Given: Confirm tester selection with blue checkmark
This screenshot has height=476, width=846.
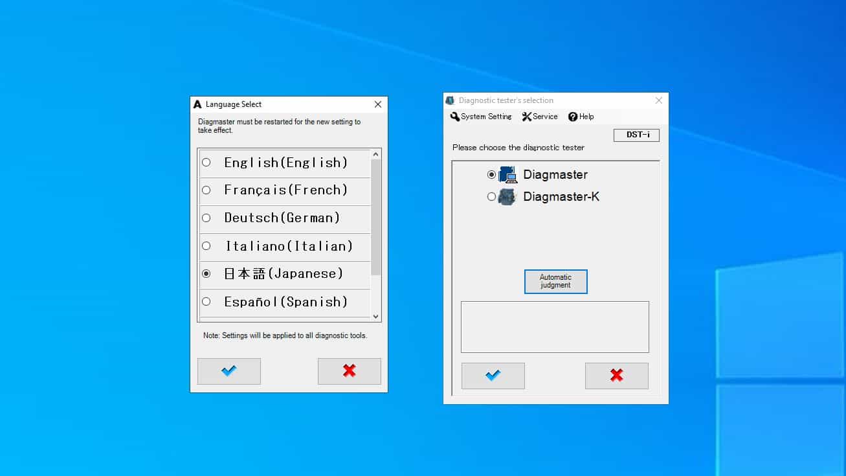Looking at the screenshot, I should coord(493,376).
